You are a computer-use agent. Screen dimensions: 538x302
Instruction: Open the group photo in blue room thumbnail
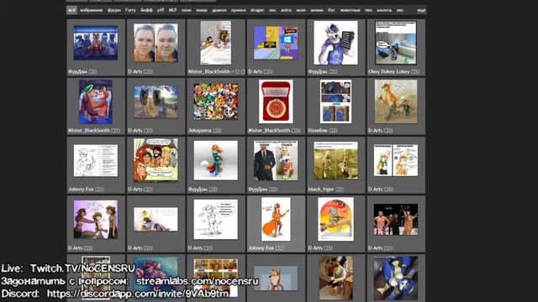pos(96,43)
